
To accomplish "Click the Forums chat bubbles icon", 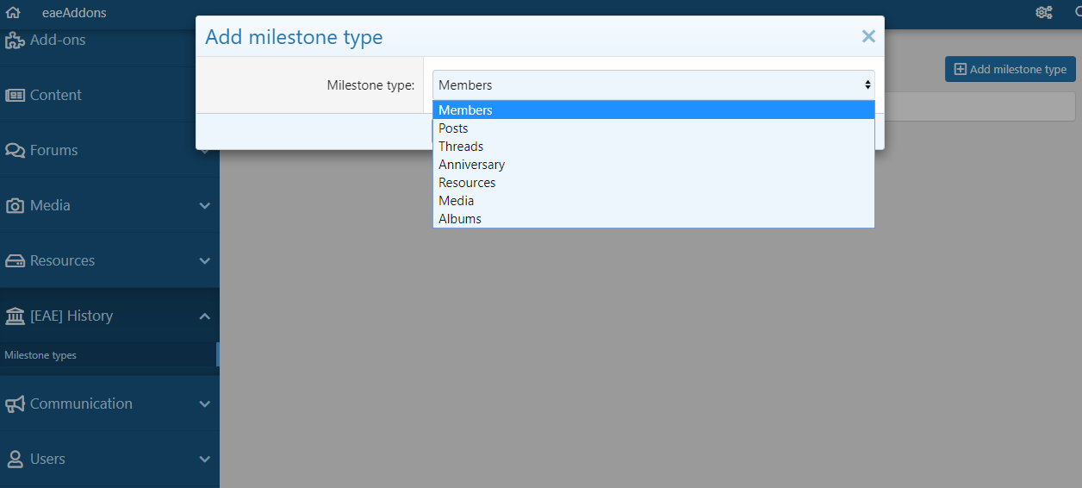I will pos(15,150).
